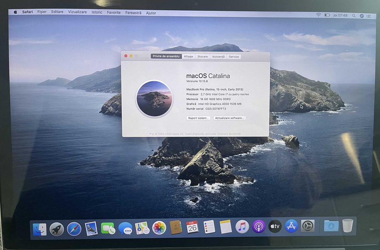Open App Store from Dock
Viewport: 380px width, 250px height.
[x=291, y=226]
